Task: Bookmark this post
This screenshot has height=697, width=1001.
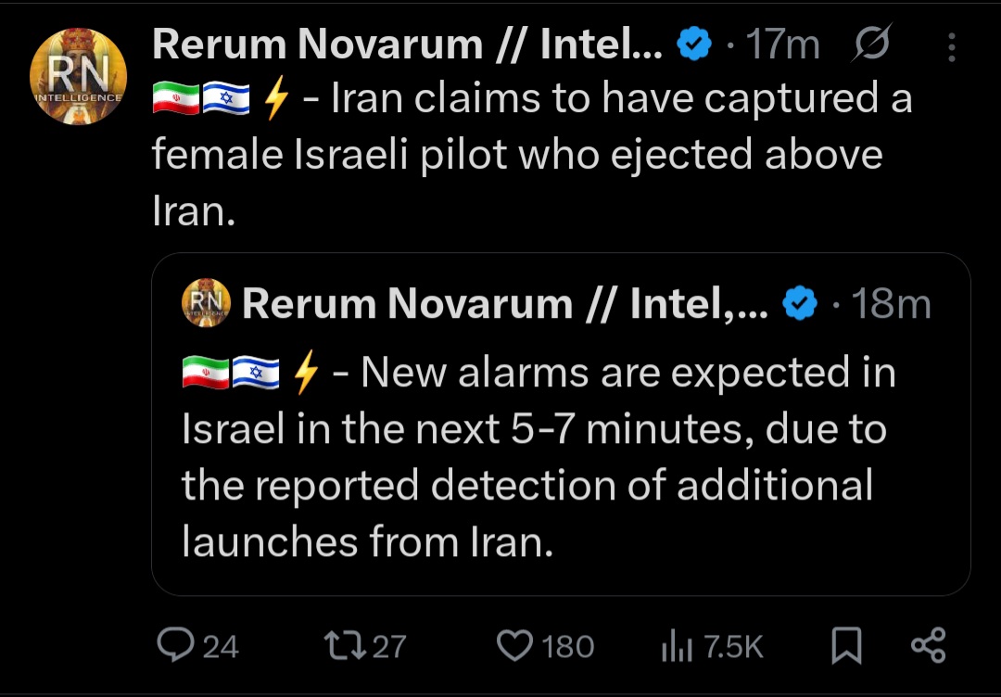Action: tap(846, 645)
